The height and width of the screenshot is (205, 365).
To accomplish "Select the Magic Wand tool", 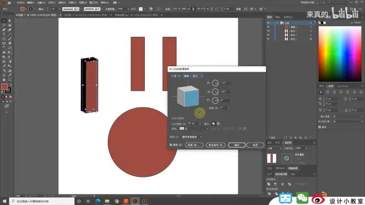I will 4,25.
